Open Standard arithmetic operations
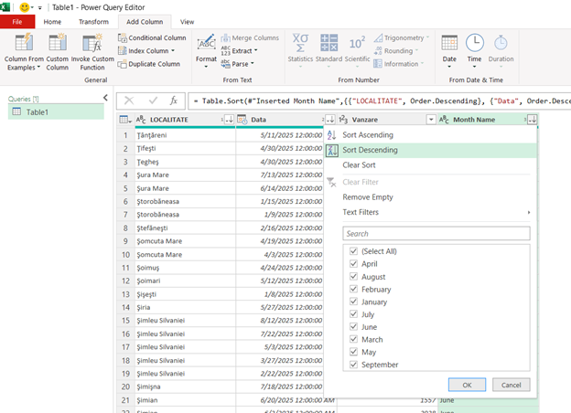 (329, 51)
